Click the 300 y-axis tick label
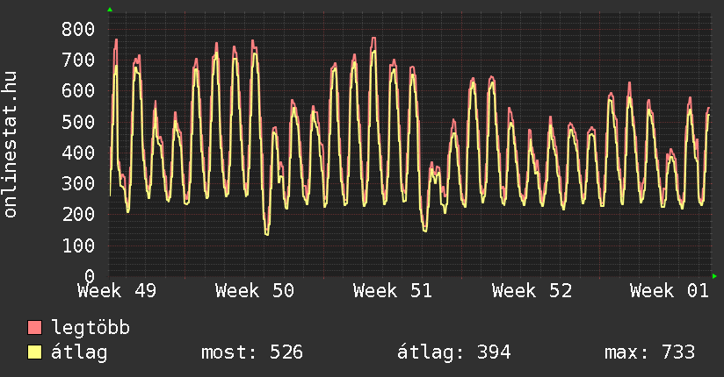This screenshot has height=377, width=724. pos(77,183)
